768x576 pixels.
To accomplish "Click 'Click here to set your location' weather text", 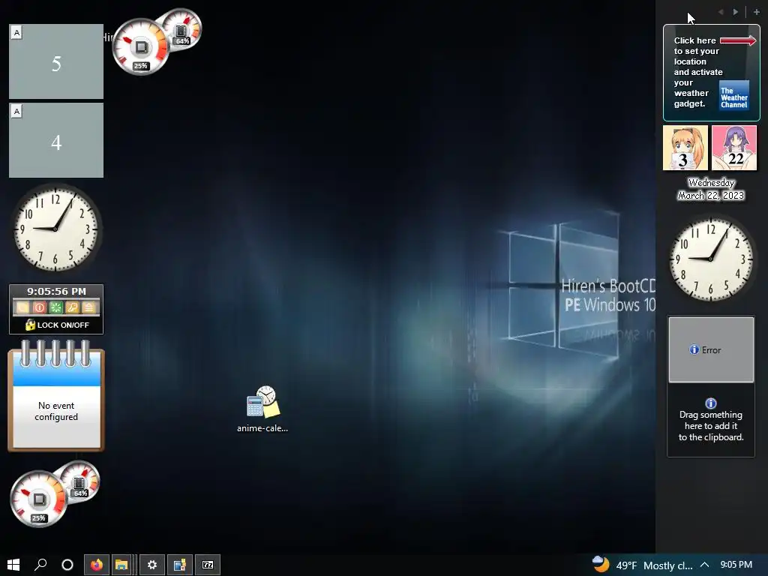I will point(697,72).
